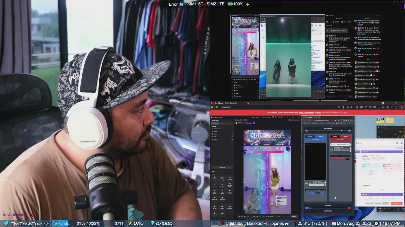Adjust the Master Volume slider
The width and height of the screenshot is (405, 227).
328,131
